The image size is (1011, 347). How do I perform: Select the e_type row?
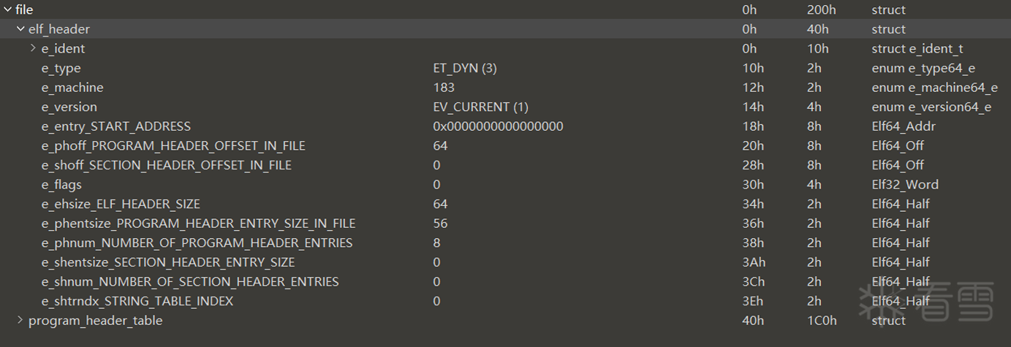point(61,68)
